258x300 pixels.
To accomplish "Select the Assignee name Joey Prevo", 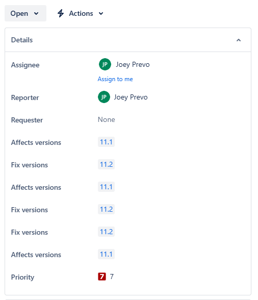I will pos(133,64).
